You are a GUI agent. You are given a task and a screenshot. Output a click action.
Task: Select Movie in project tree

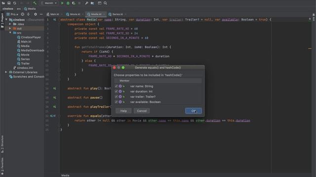click(23, 55)
